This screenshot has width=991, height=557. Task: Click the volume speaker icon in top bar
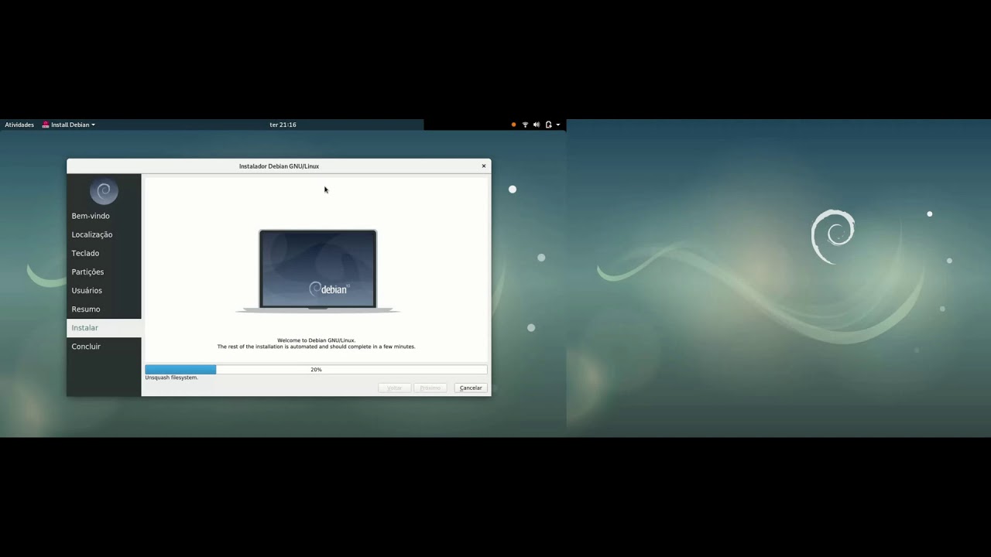point(537,125)
